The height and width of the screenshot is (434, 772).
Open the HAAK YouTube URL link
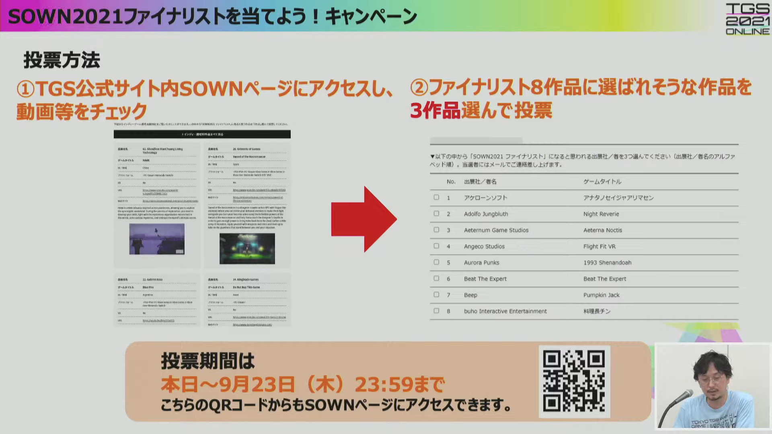coord(160,191)
